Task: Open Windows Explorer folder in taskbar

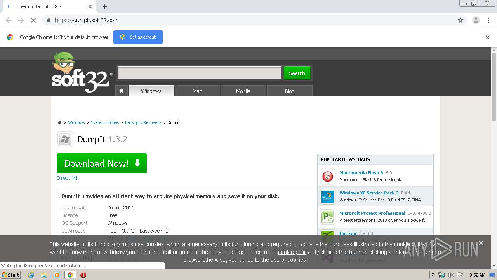Action: pos(44,275)
